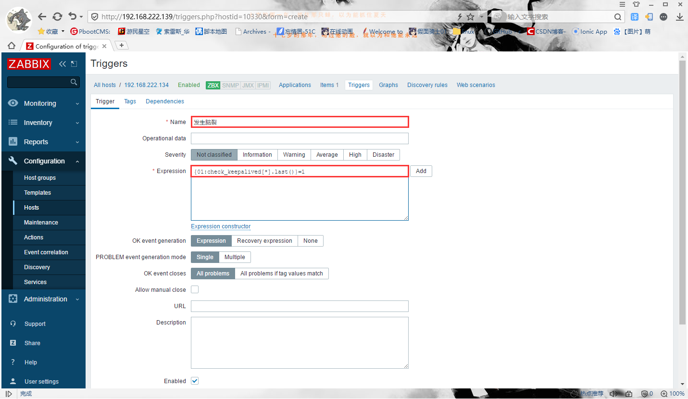Open Templates in Configuration menu
The image size is (688, 399).
point(38,193)
